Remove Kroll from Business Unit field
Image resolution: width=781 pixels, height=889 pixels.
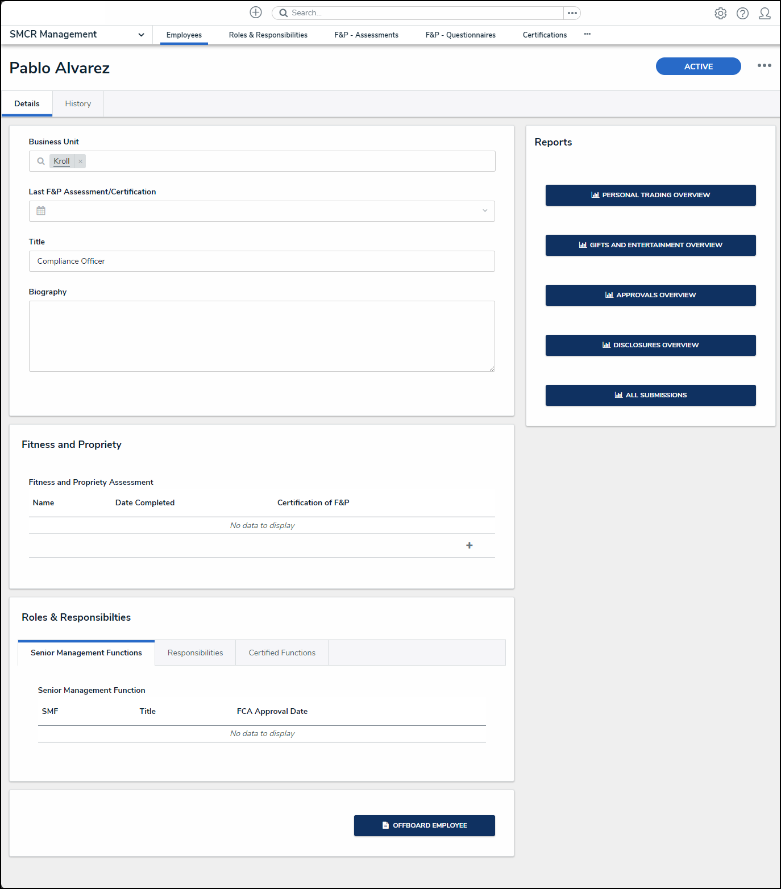click(x=81, y=161)
